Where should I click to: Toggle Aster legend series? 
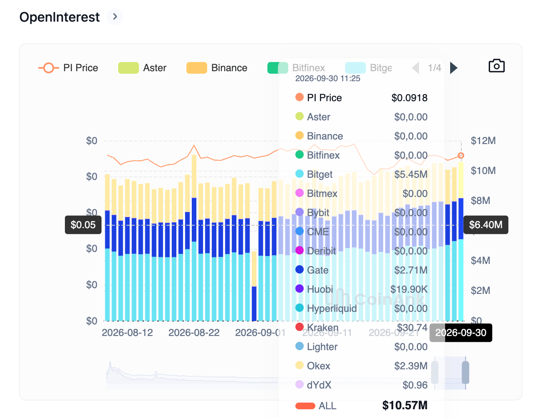pyautogui.click(x=142, y=68)
